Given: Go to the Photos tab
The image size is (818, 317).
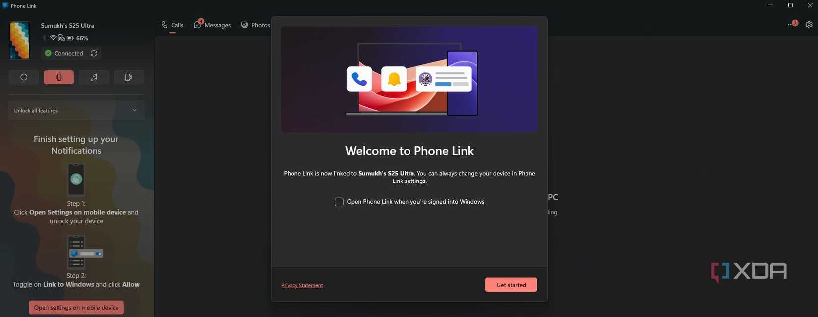Looking at the screenshot, I should coord(255,25).
